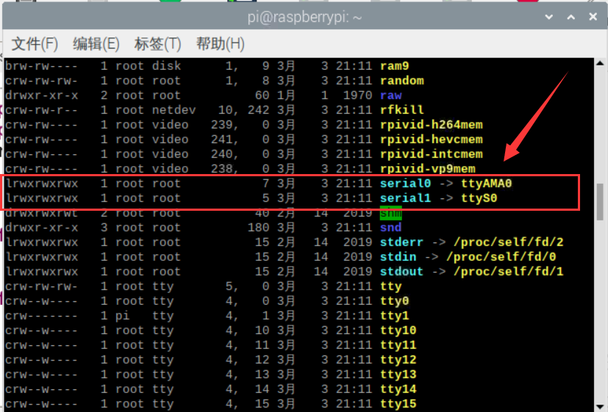
Task: Click the path /proc/self/fd/1
Action: click(508, 272)
